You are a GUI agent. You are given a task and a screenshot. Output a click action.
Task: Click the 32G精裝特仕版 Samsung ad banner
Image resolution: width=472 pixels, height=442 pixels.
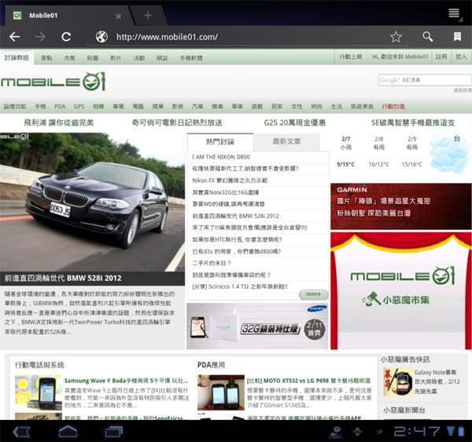click(257, 326)
